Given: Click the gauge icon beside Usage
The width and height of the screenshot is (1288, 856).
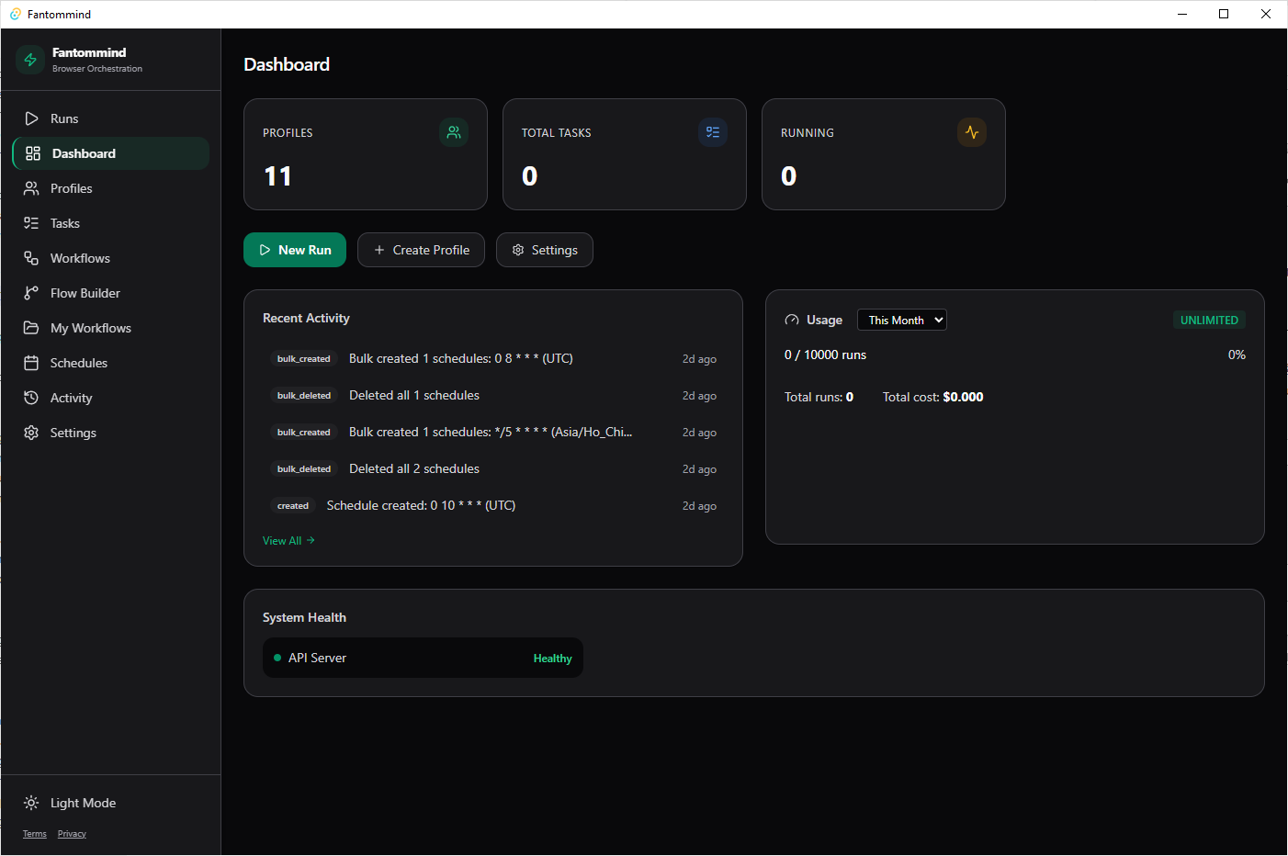Looking at the screenshot, I should [792, 320].
